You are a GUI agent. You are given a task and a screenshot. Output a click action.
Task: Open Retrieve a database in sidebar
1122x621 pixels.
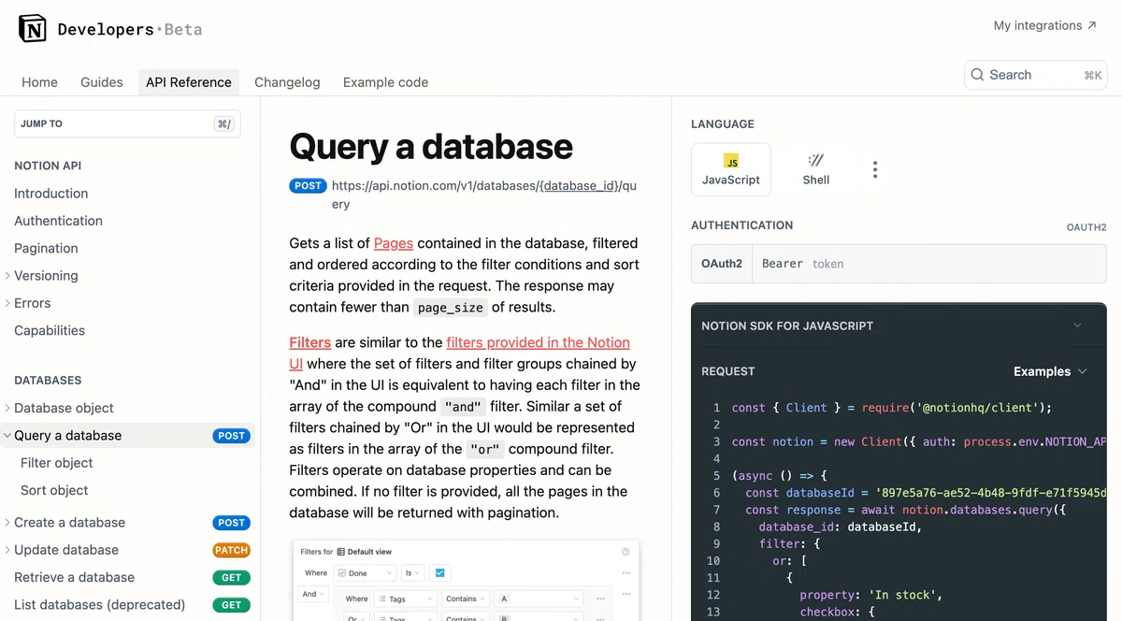[x=74, y=577]
